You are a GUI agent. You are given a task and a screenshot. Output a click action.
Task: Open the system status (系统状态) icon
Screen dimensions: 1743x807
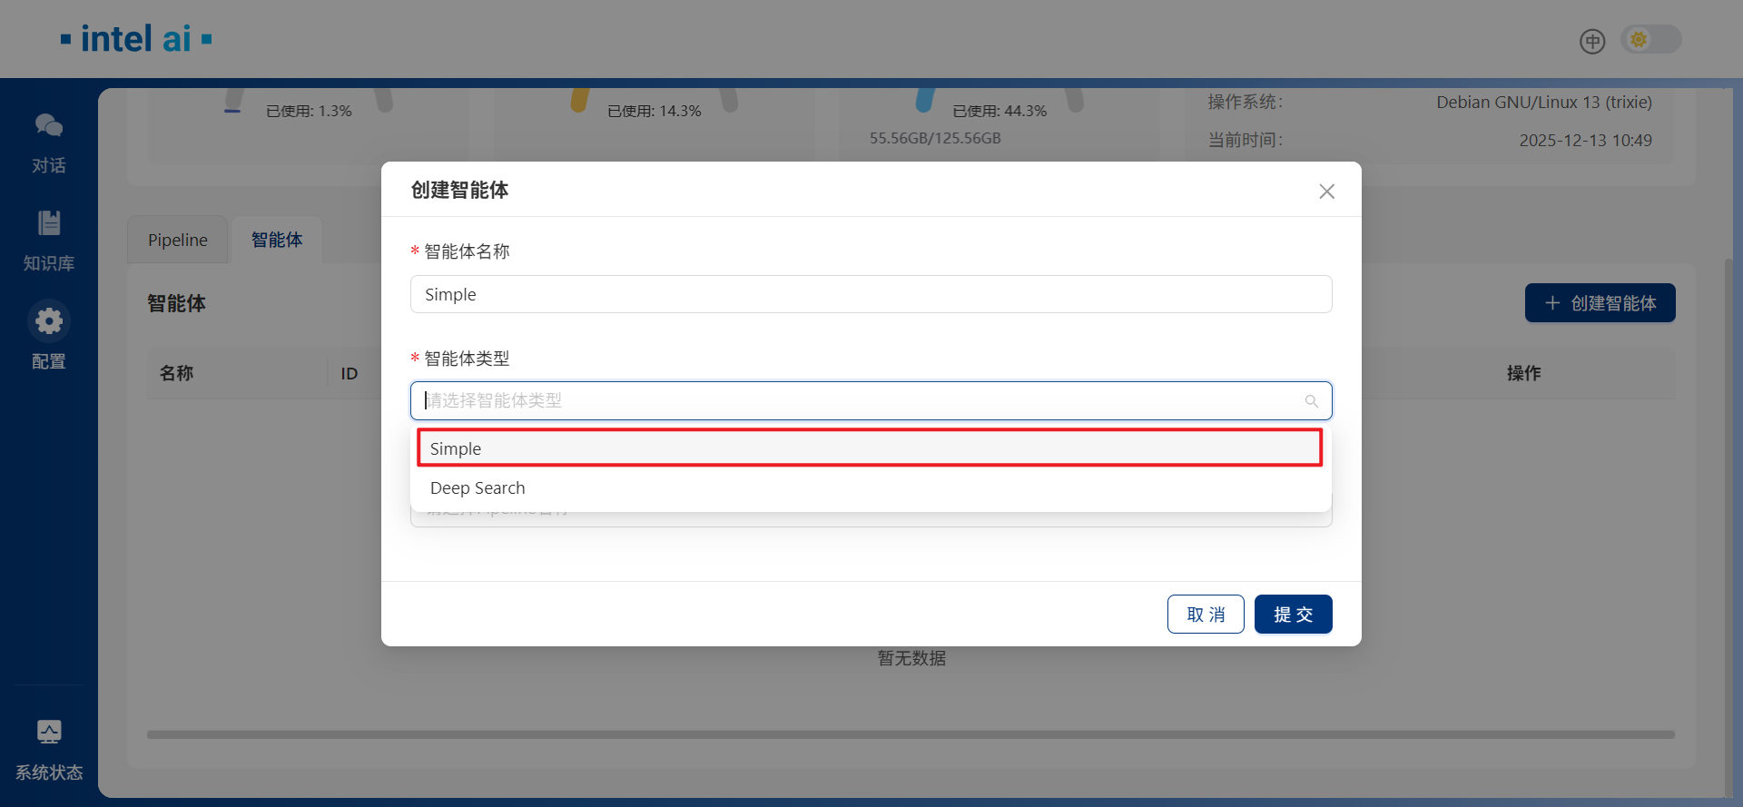pyautogui.click(x=49, y=733)
